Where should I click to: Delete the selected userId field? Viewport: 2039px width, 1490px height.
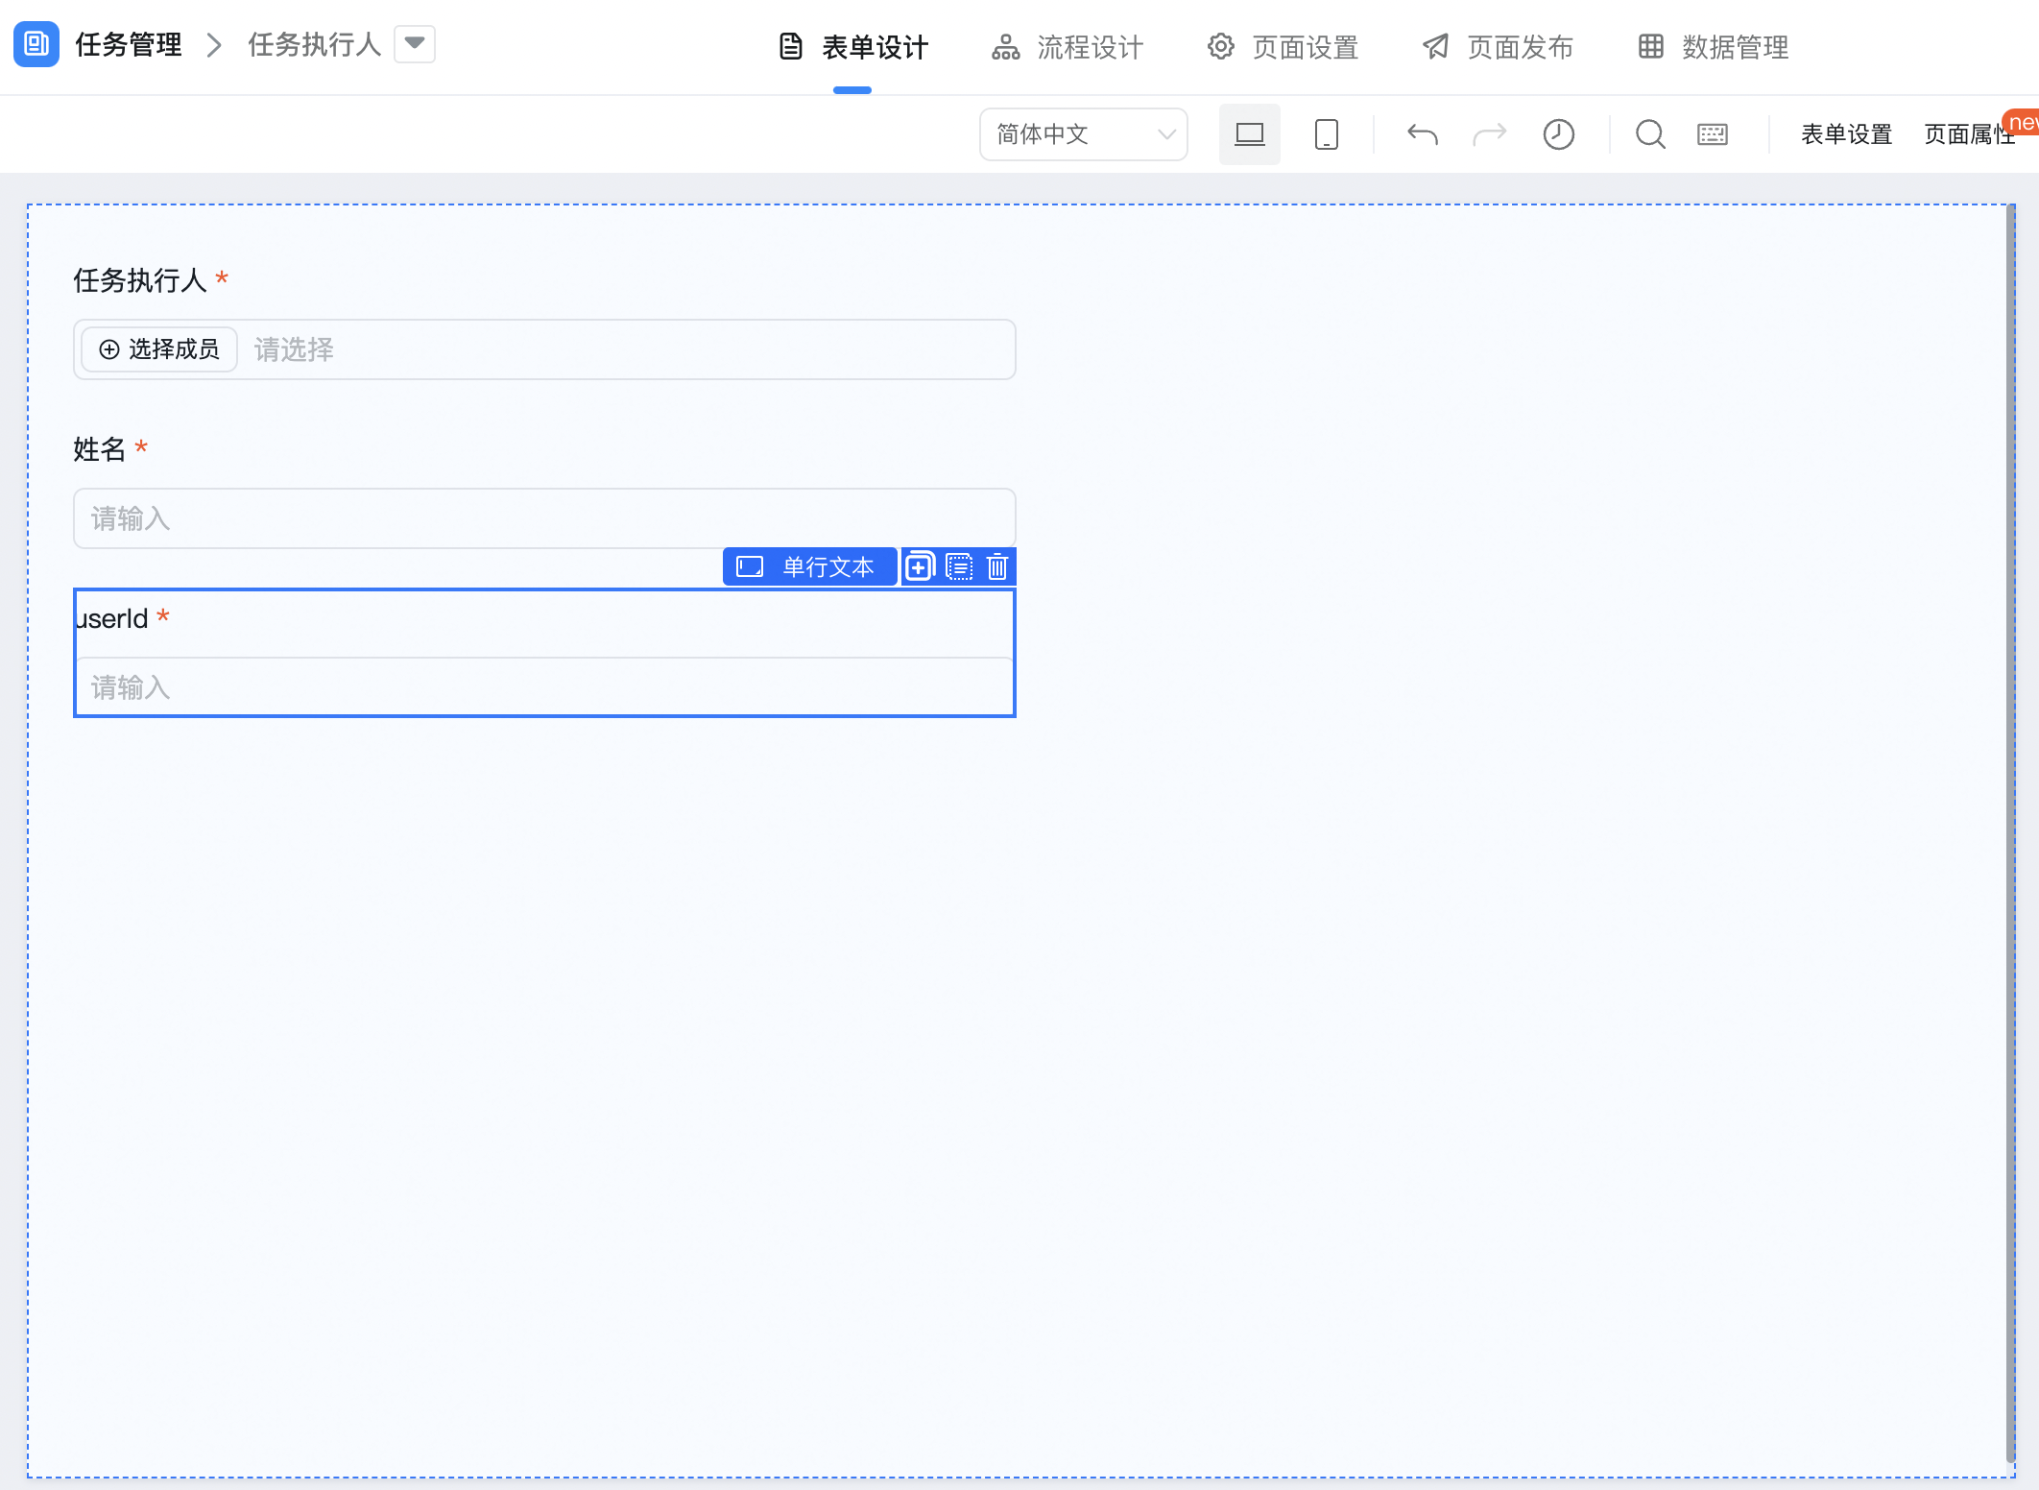[x=997, y=566]
